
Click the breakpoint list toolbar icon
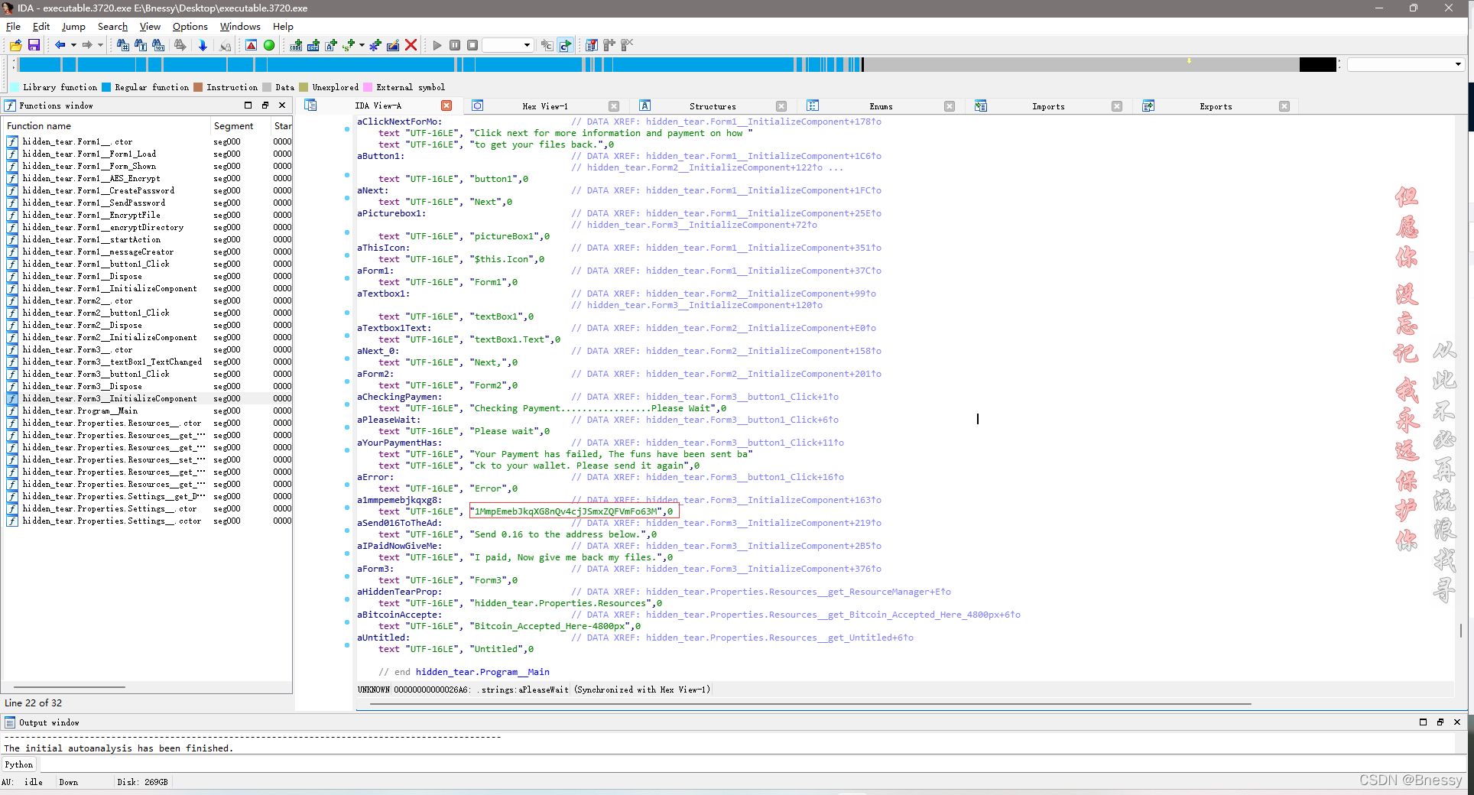pyautogui.click(x=591, y=45)
